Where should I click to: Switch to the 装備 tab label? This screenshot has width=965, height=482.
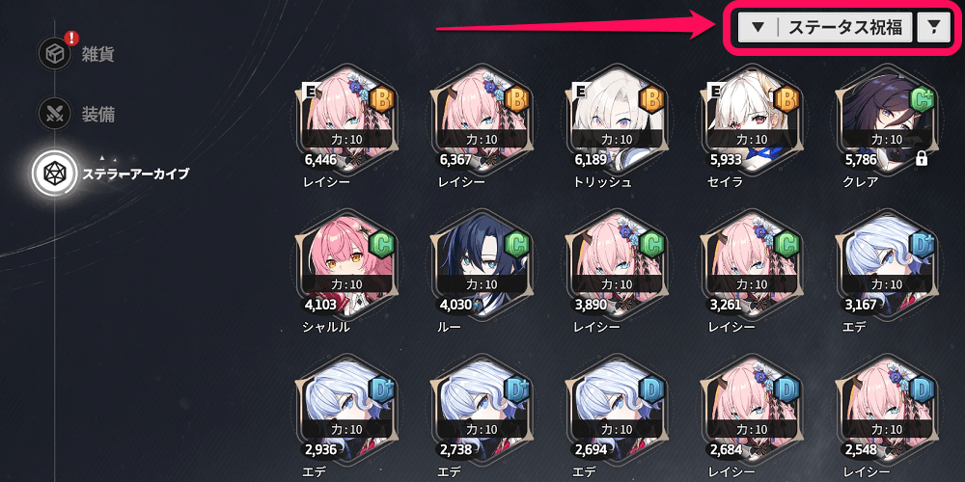pos(97,115)
